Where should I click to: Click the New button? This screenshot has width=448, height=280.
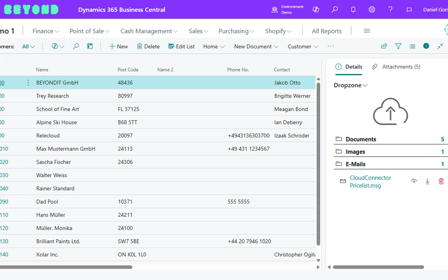pos(118,46)
